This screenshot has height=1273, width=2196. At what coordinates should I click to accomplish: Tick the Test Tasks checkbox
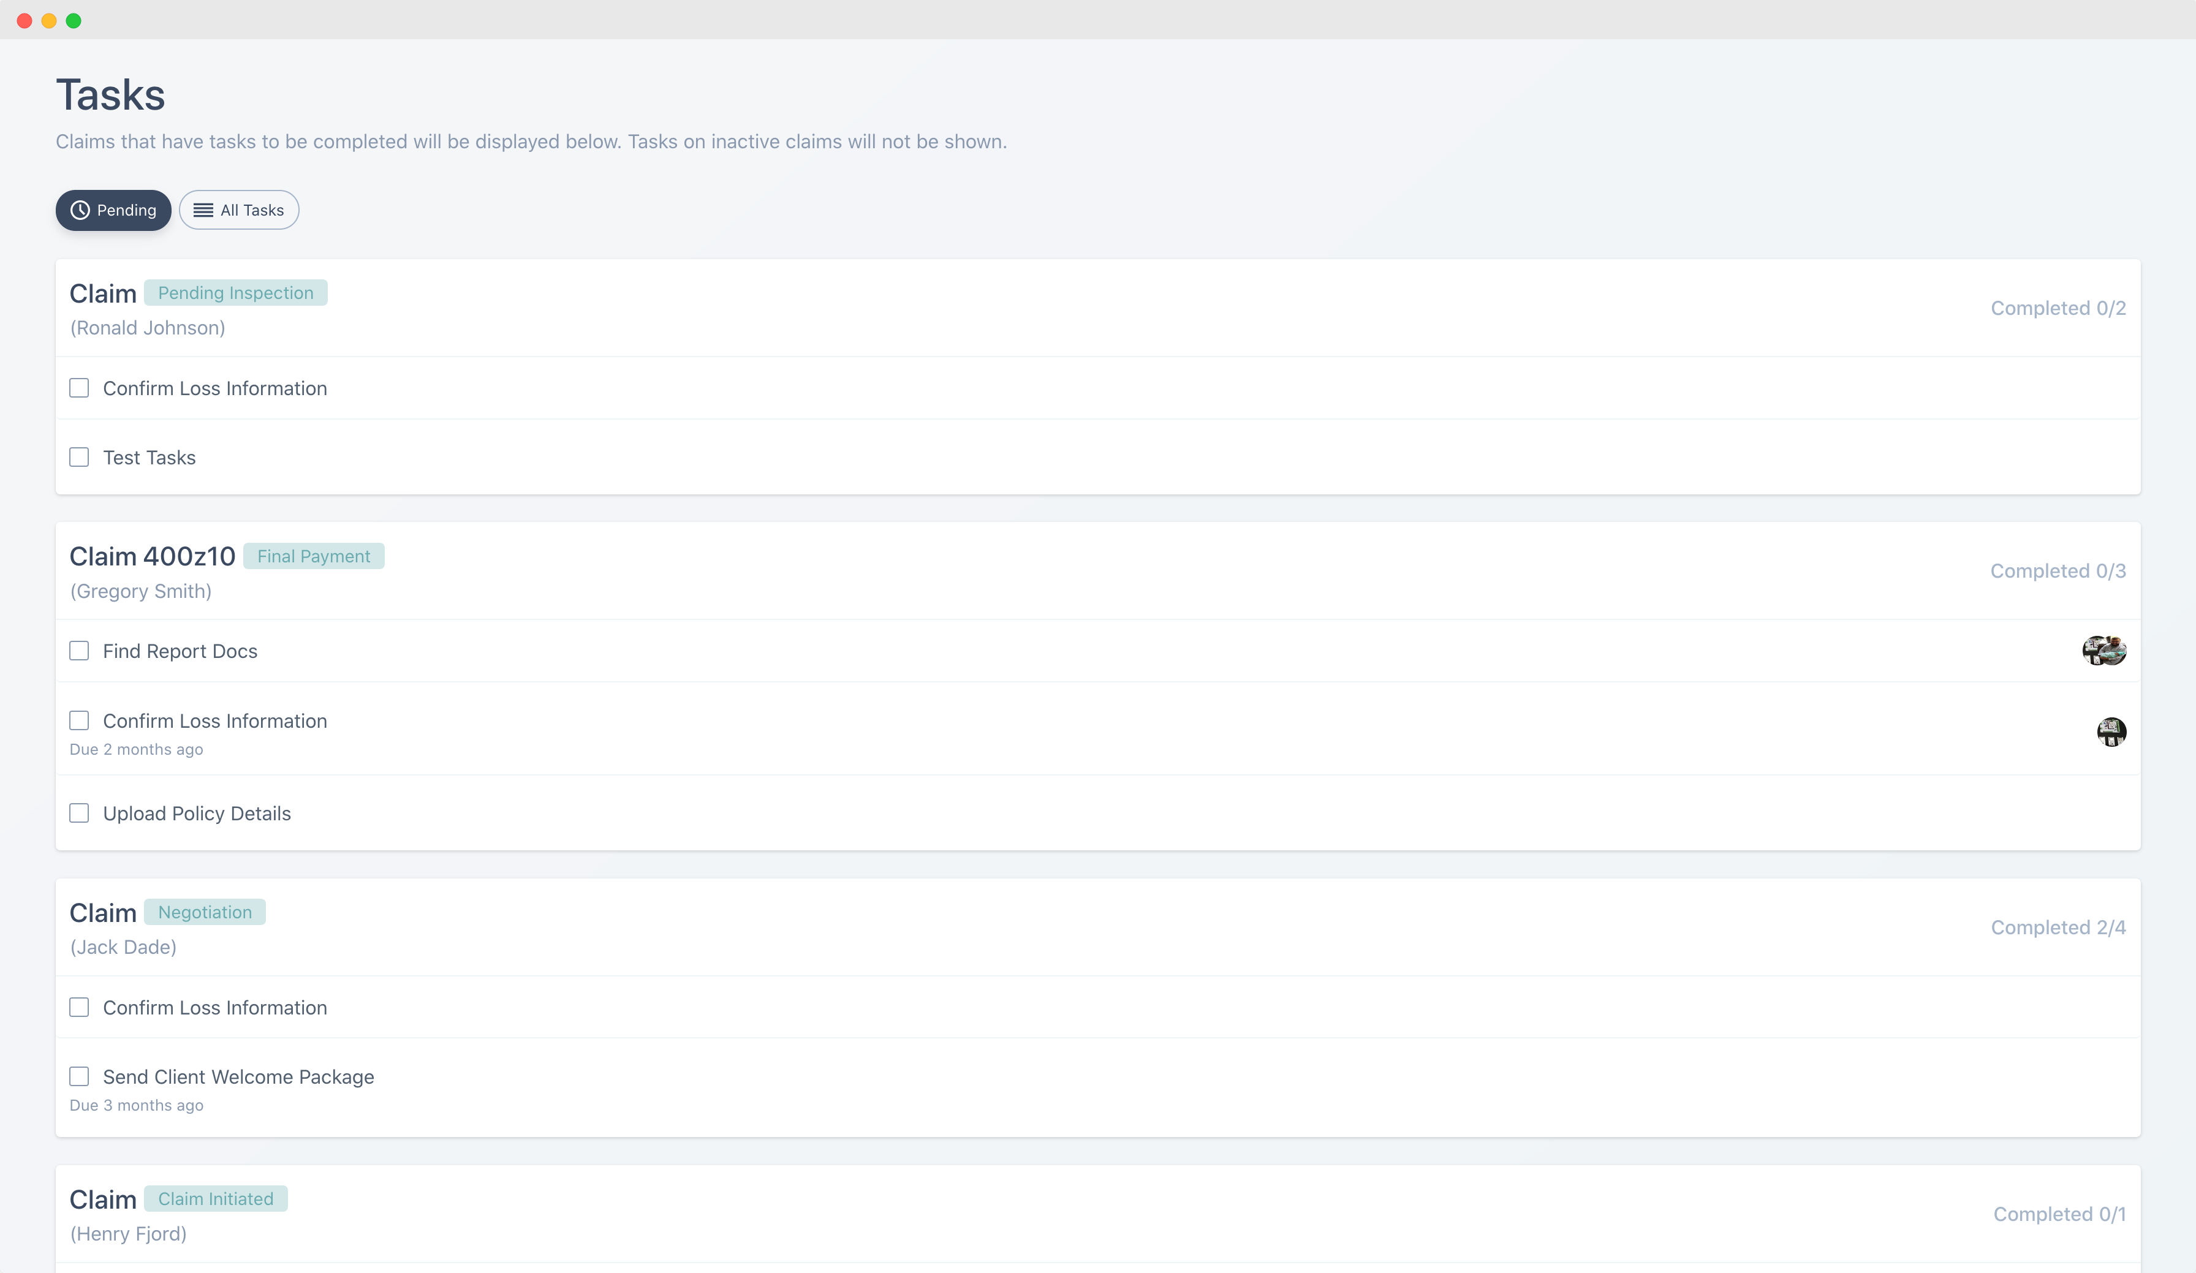click(79, 458)
